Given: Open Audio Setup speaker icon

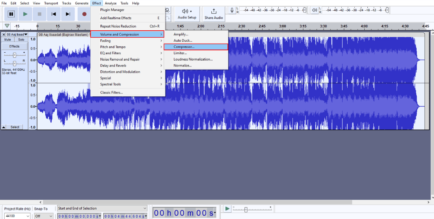Looking at the screenshot, I should coord(187,14).
